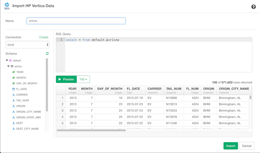Screen dimensions: 260x153
Task: Click the YEAR column header in preview
Action: 72,90
